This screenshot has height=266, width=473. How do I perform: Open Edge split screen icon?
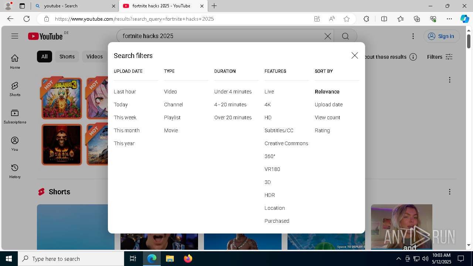(x=384, y=19)
